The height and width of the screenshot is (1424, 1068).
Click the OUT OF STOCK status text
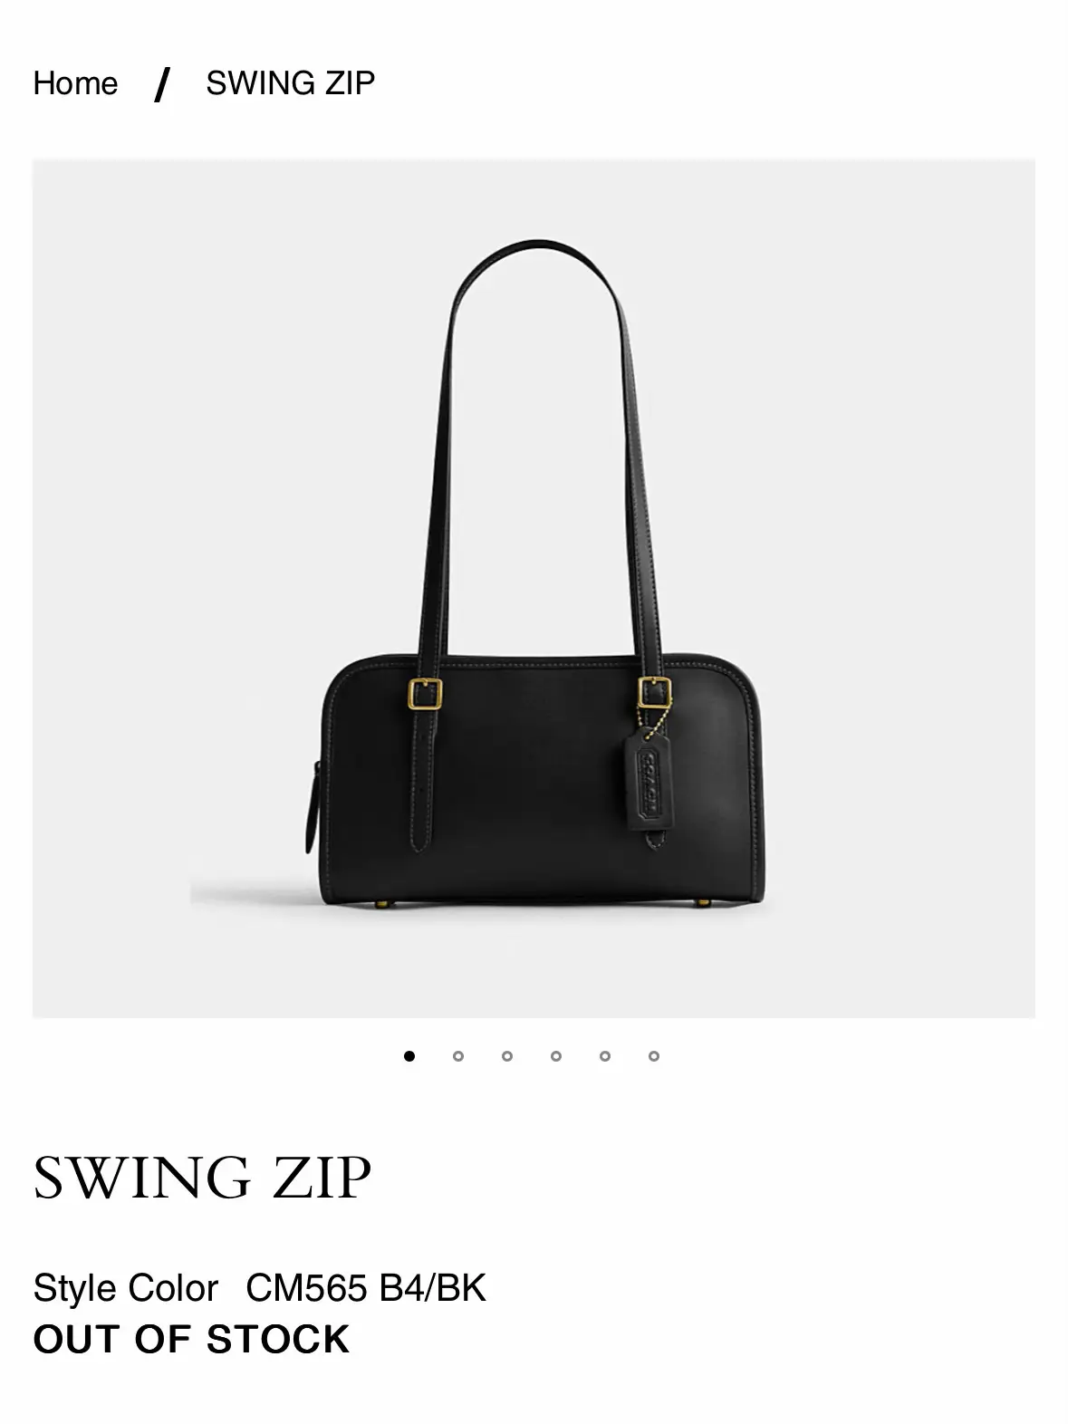pos(191,1339)
